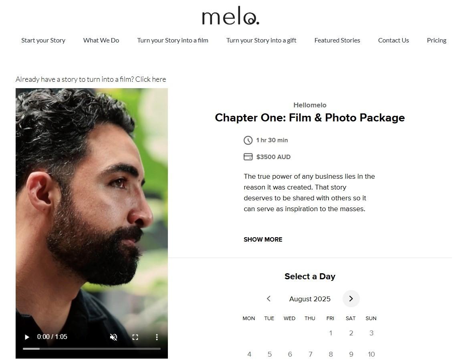Play the video
This screenshot has height=361, width=460.
click(x=27, y=337)
